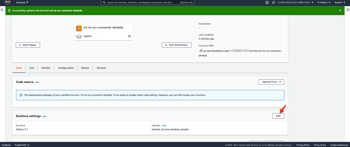Open the Support dropdown menu
Viewport: 350px width, 147px height.
(x=340, y=2)
